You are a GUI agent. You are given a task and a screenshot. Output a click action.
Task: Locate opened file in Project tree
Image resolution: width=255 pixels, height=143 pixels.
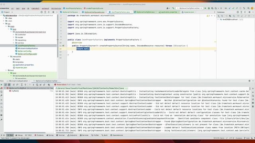click(41, 12)
